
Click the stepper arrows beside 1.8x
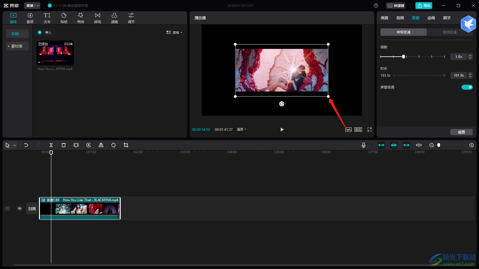point(470,57)
